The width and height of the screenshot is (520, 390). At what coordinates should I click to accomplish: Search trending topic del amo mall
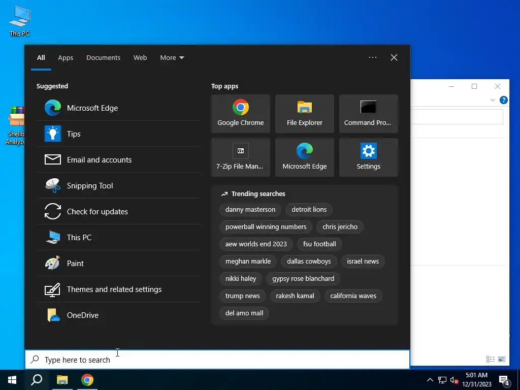244,313
